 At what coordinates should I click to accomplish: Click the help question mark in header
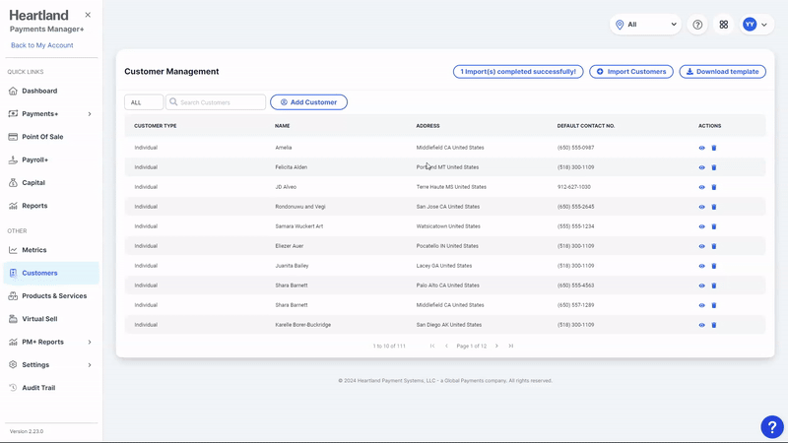tap(697, 25)
